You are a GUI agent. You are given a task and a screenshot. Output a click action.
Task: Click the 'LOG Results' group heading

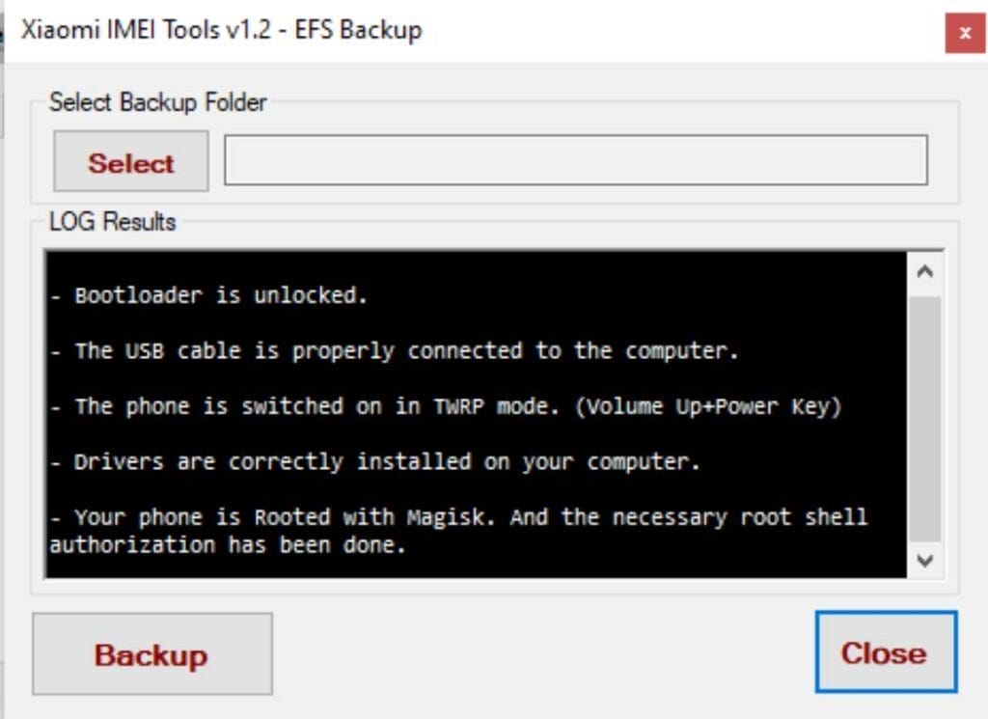tap(112, 222)
